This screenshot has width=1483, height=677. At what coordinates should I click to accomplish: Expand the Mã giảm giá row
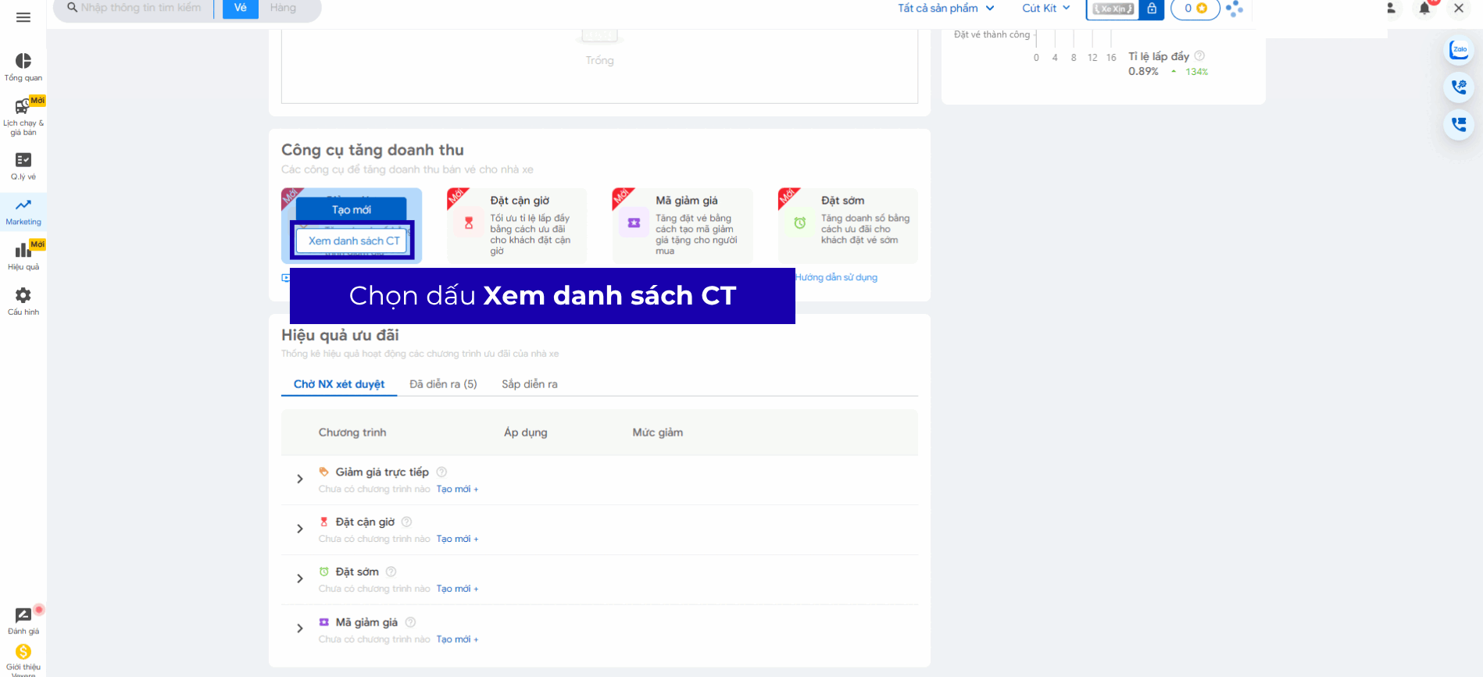pos(300,629)
